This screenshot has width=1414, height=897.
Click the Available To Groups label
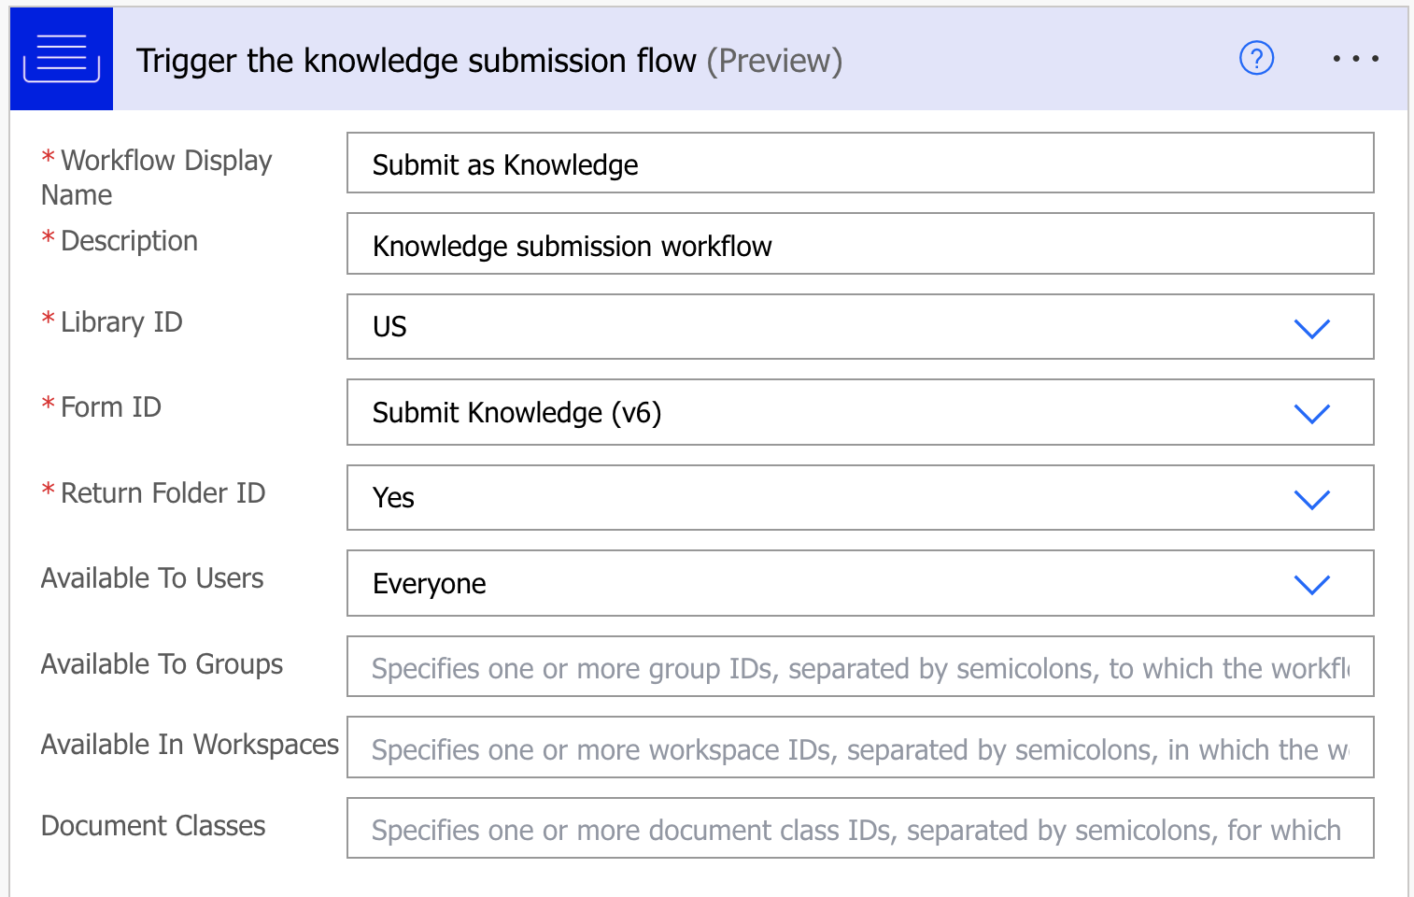(x=162, y=664)
